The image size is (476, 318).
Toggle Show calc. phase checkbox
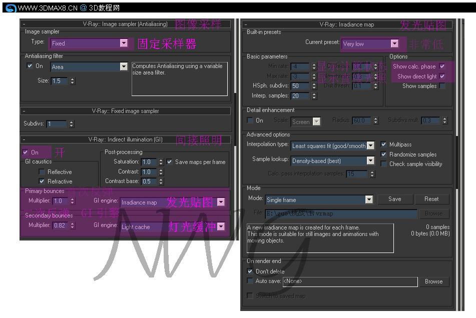442,66
